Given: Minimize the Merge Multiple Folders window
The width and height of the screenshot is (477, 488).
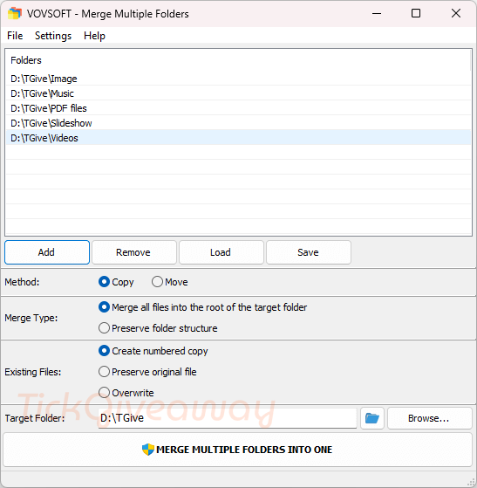Looking at the screenshot, I should point(377,14).
